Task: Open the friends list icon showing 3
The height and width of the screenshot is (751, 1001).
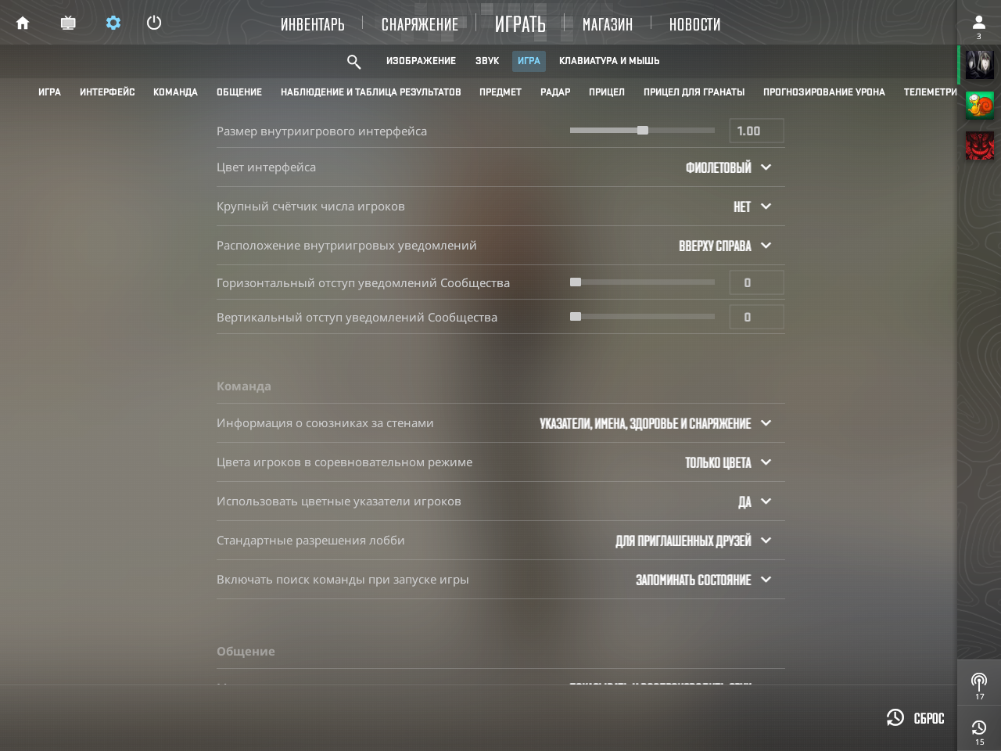Action: tap(978, 26)
